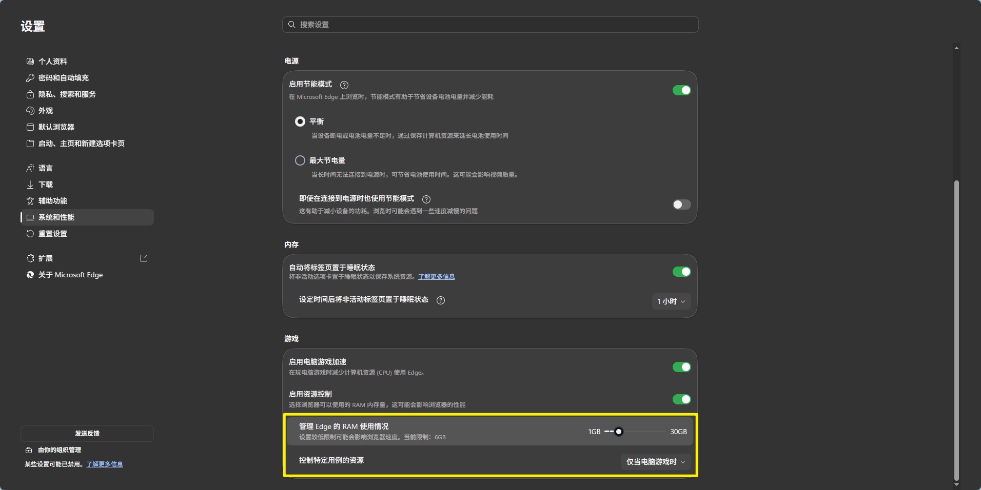The image size is (981, 490).
Task: Click 发送反馈 button
Action: [x=87, y=434]
